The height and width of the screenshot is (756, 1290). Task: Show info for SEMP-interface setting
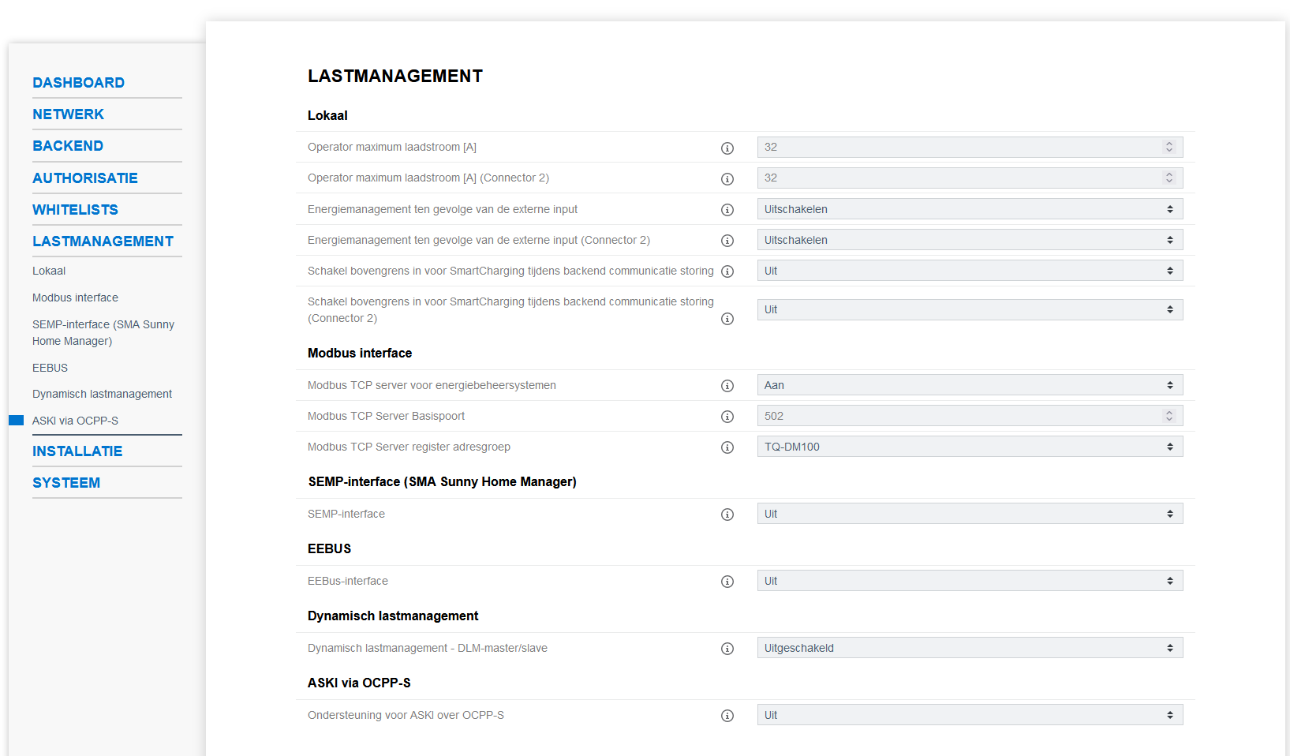click(727, 515)
